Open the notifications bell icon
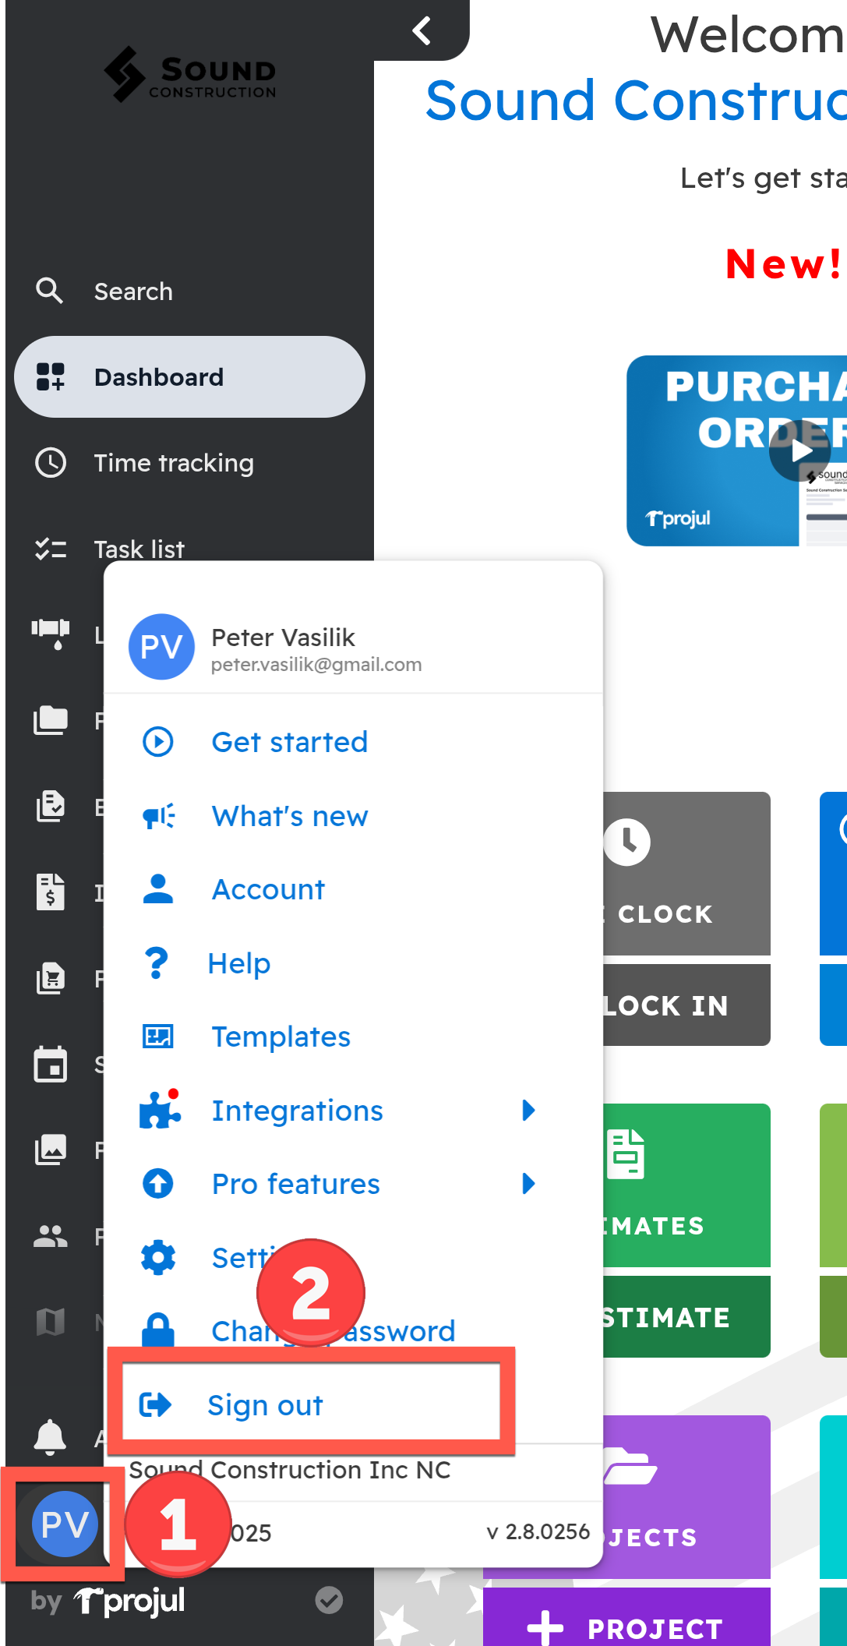This screenshot has height=1646, width=847. tap(50, 1436)
